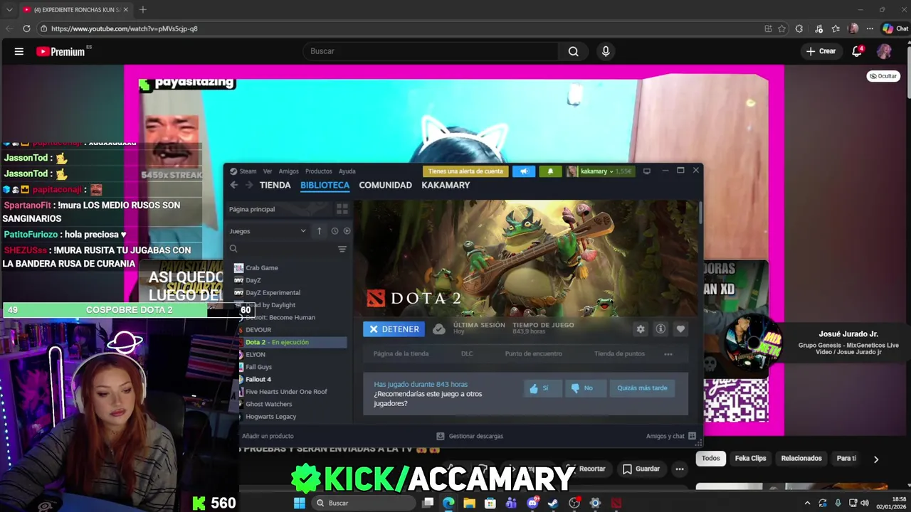
Task: Reload the page in the browser
Action: point(26,28)
